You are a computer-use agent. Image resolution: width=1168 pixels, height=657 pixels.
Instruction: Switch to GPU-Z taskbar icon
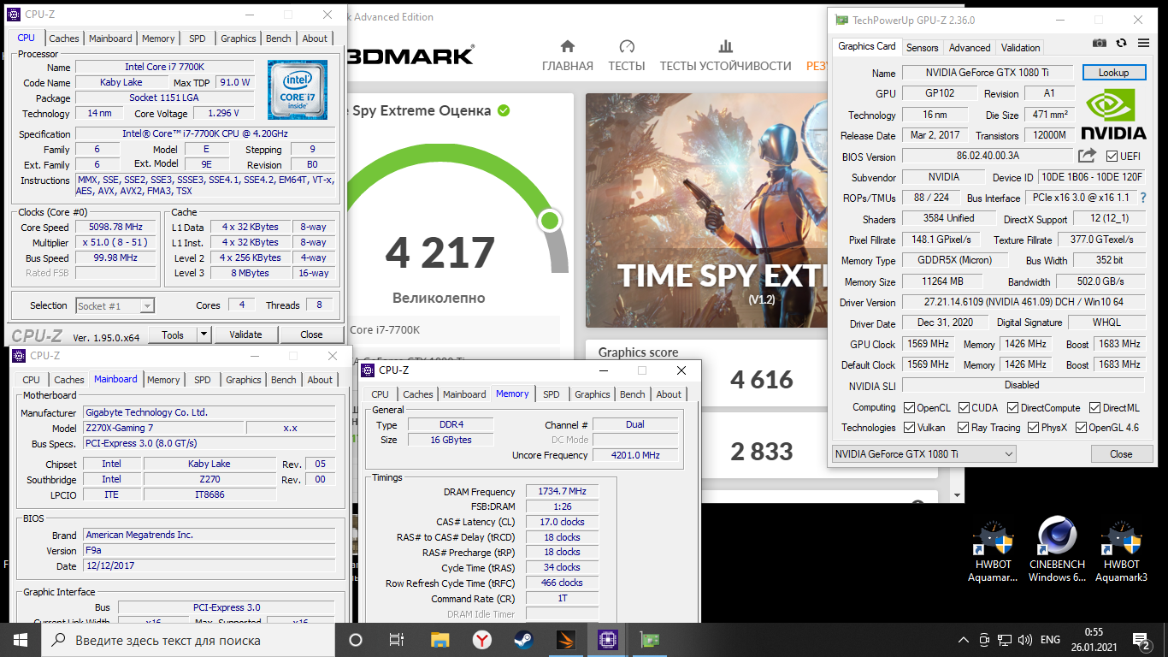650,639
